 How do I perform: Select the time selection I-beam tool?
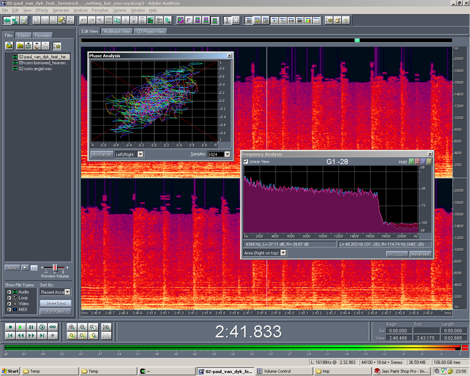(227, 21)
